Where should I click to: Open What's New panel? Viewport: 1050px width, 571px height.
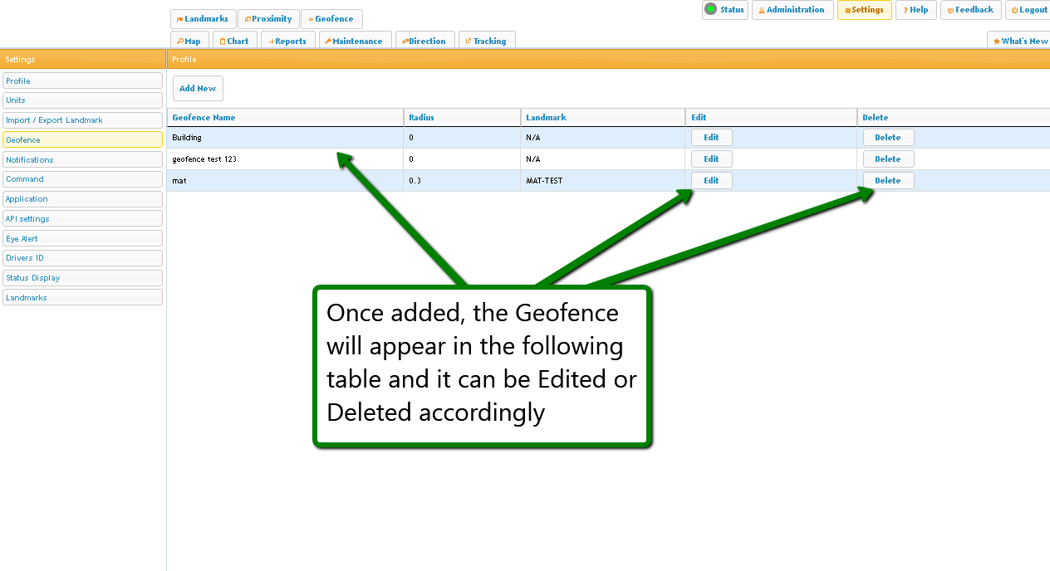pyautogui.click(x=1020, y=41)
